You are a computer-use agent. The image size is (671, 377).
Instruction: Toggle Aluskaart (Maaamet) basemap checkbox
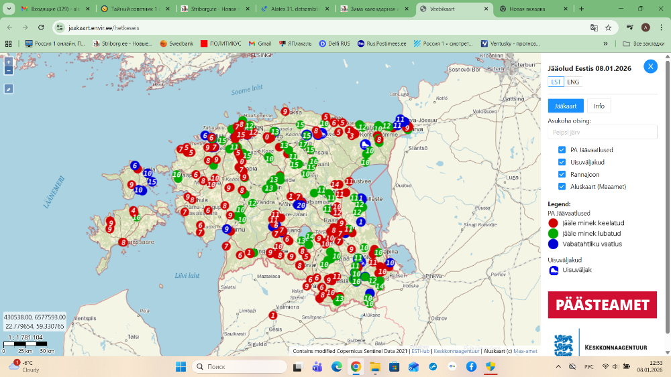[562, 186]
